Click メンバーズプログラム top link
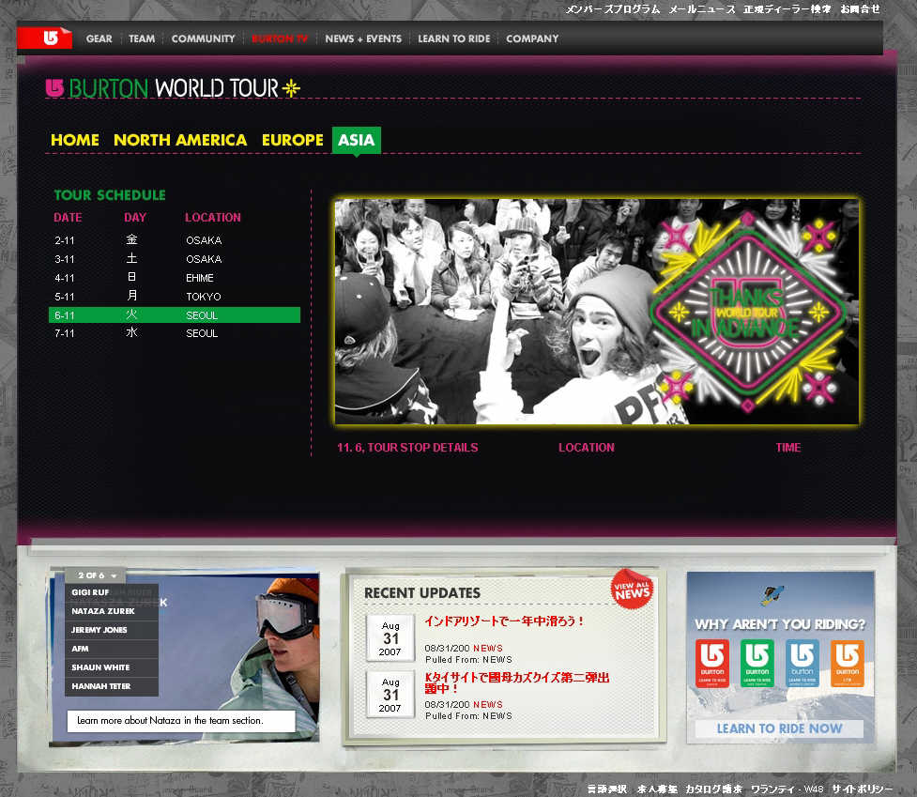917x797 pixels. [x=612, y=8]
